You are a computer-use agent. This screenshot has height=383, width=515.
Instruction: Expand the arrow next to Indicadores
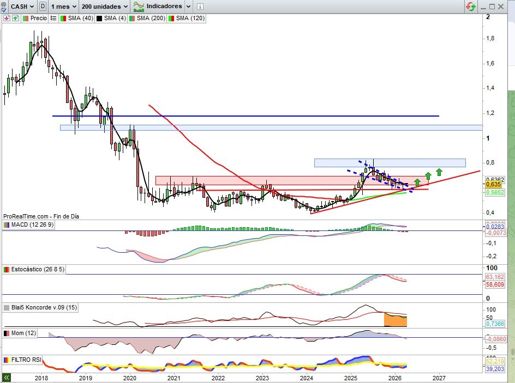pyautogui.click(x=189, y=6)
